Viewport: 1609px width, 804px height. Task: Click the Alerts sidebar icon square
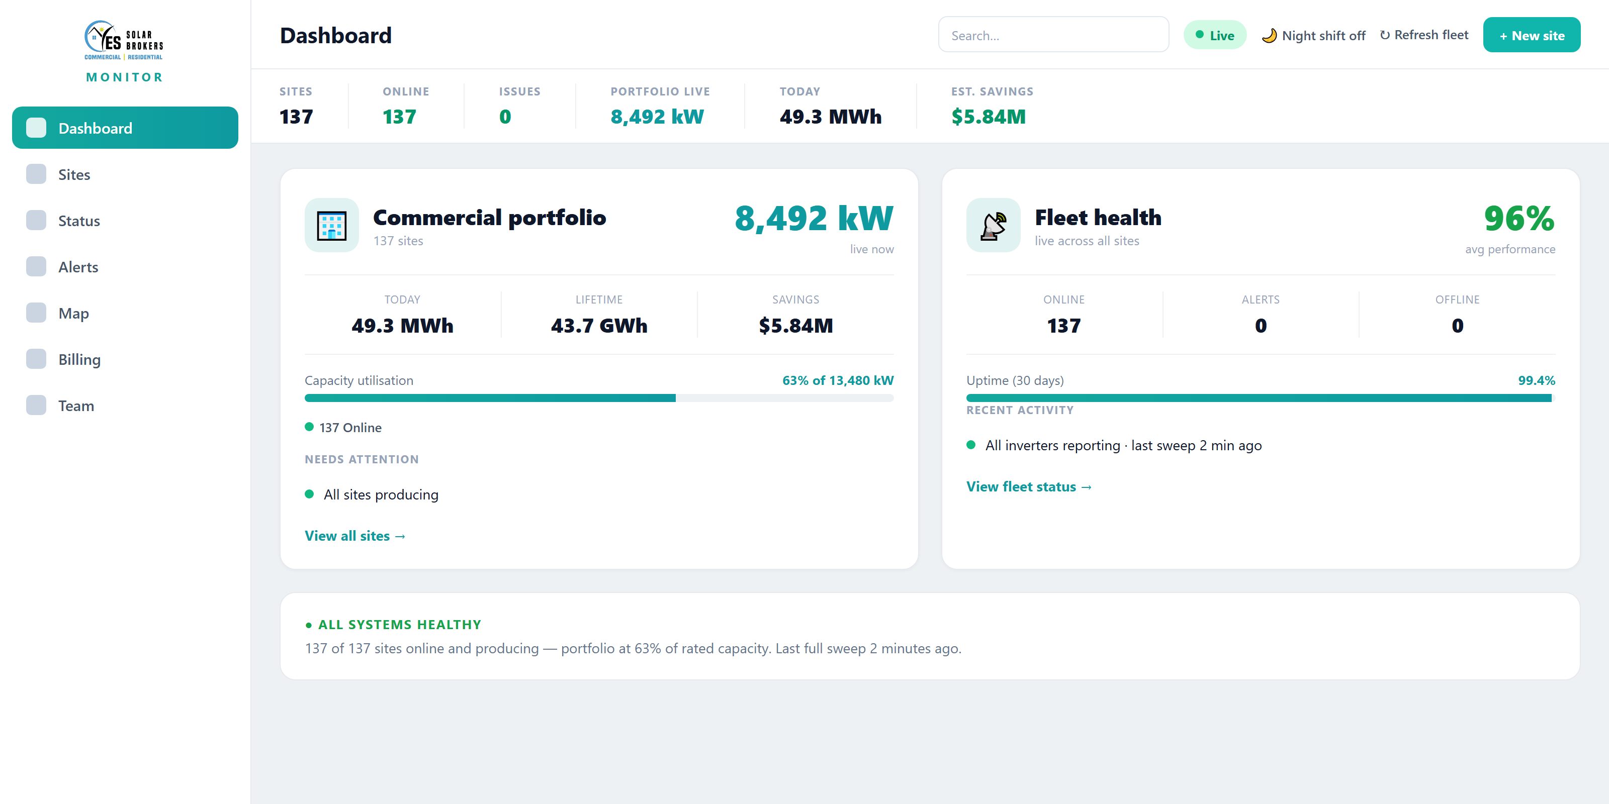pyautogui.click(x=36, y=266)
